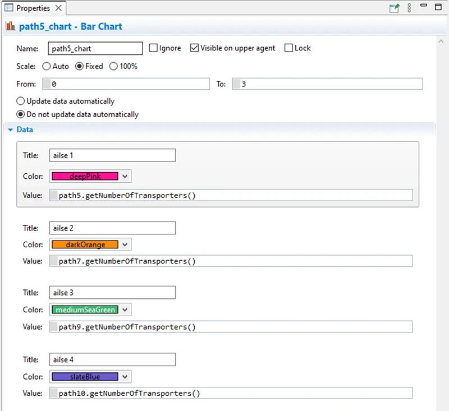
Task: Maximize the Properties view using the maximize icon
Action: pos(439,7)
